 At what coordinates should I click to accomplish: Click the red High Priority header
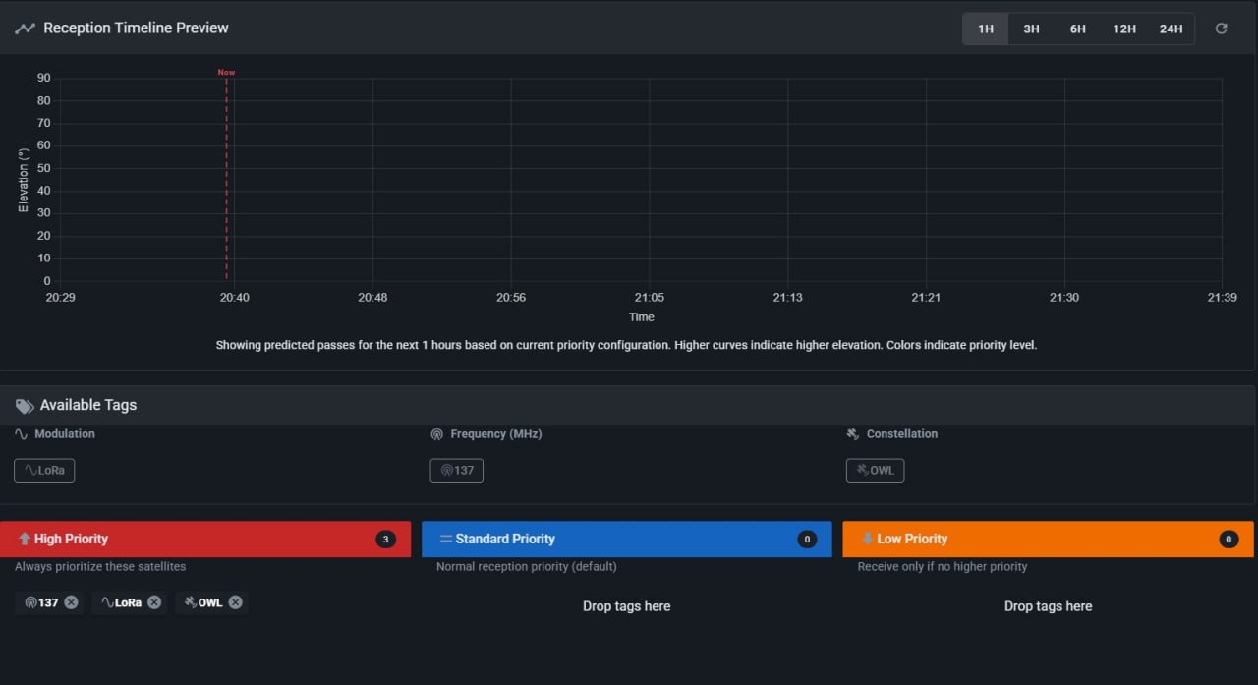(x=205, y=539)
